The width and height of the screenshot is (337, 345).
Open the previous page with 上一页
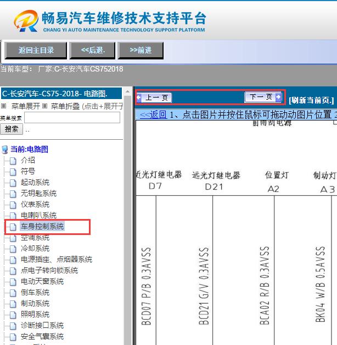[x=154, y=97]
